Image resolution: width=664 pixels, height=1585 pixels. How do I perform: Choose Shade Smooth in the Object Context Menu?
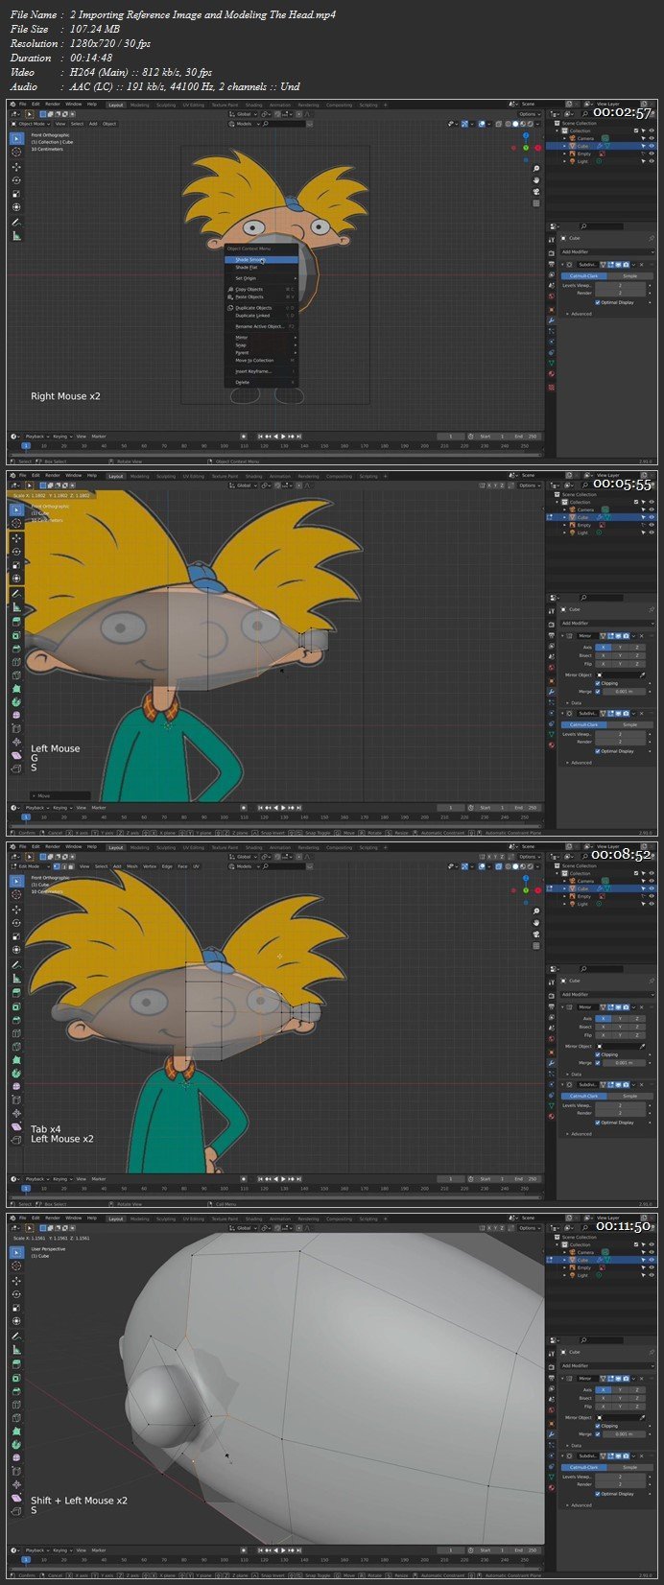tap(261, 259)
